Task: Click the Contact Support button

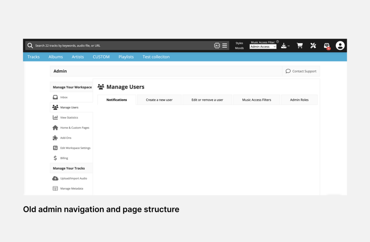Action: [x=301, y=71]
